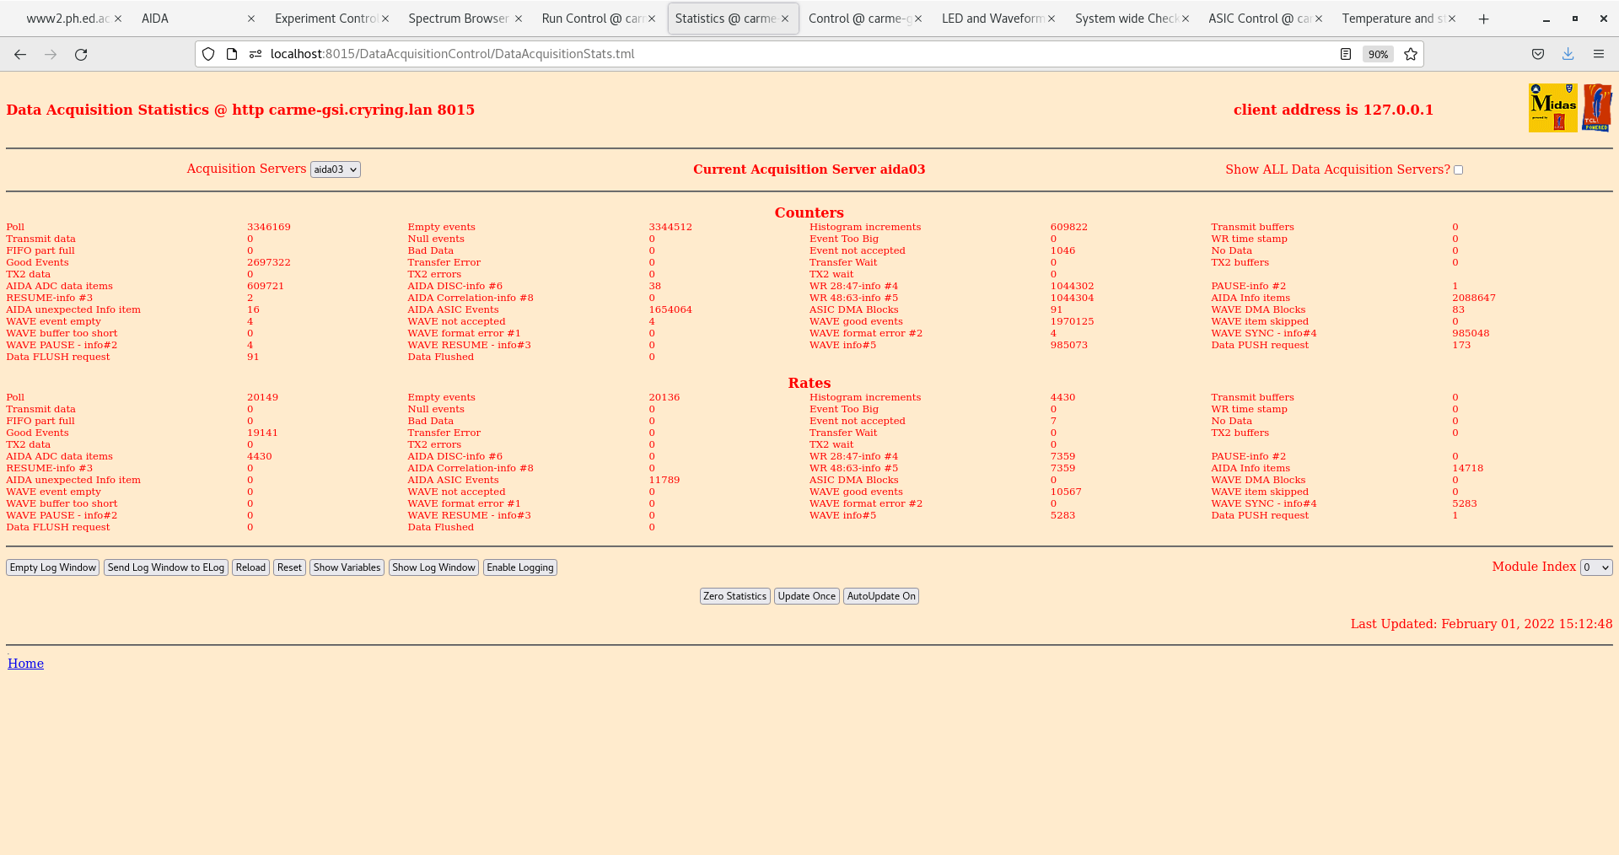The image size is (1619, 855).
Task: Click the Rates heading
Action: [809, 383]
